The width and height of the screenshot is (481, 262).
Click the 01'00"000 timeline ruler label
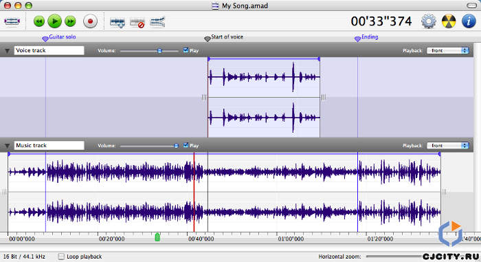(291, 239)
